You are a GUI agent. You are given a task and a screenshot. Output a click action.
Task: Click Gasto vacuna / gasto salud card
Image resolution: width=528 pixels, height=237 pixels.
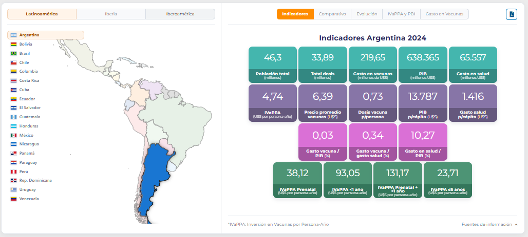click(x=373, y=142)
